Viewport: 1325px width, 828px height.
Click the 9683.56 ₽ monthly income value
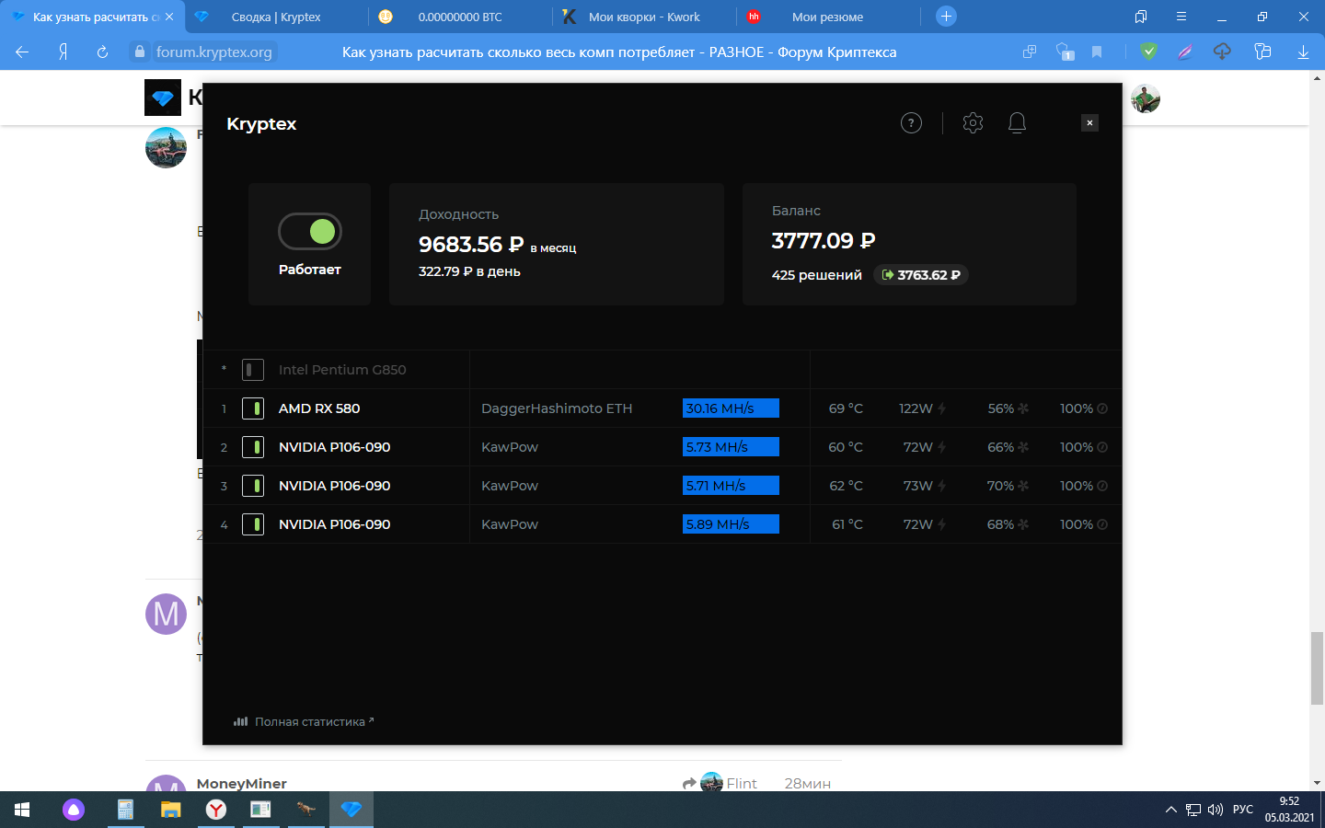tap(471, 245)
